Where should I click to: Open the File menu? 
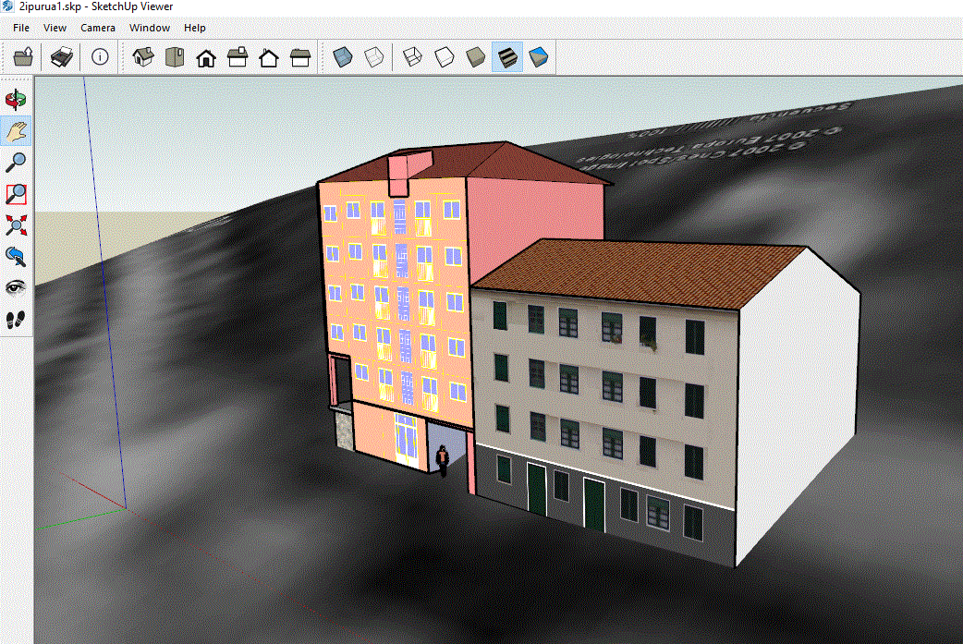pyautogui.click(x=21, y=28)
